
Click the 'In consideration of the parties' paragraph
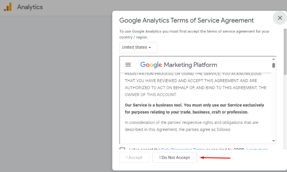[x=191, y=126]
